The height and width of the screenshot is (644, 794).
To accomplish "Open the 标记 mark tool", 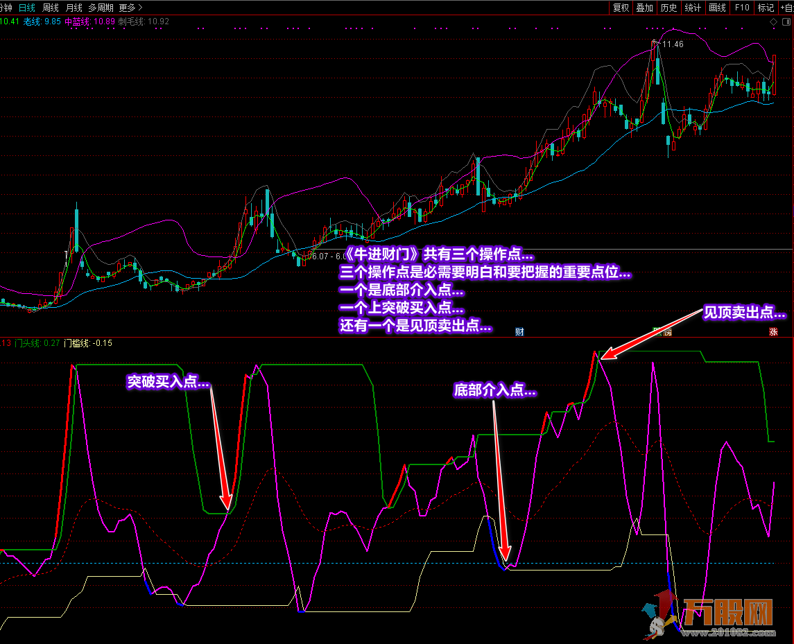I will click(766, 8).
